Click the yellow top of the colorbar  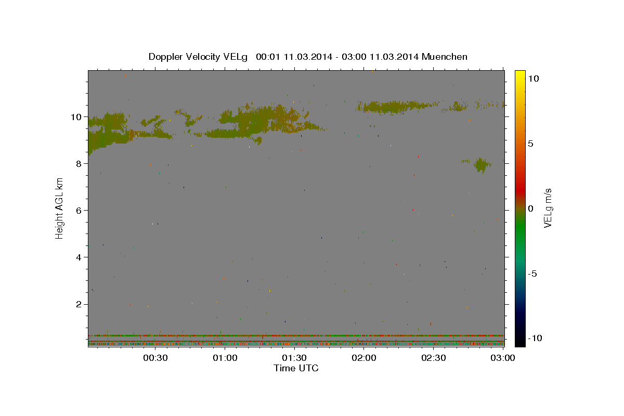(x=520, y=75)
